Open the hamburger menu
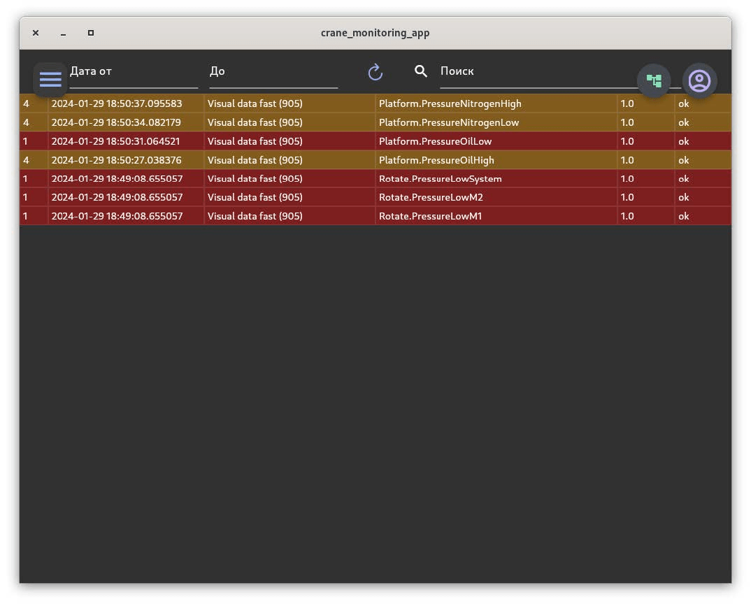This screenshot has width=751, height=604. 50,80
